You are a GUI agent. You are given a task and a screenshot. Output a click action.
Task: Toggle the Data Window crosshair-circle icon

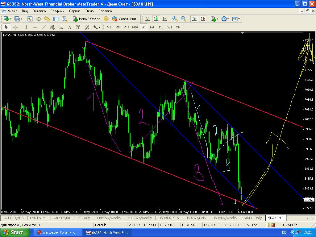[x=39, y=19]
